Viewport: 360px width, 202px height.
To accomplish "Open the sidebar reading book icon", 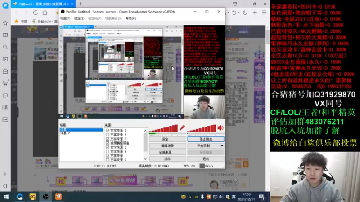I will (x=5, y=35).
